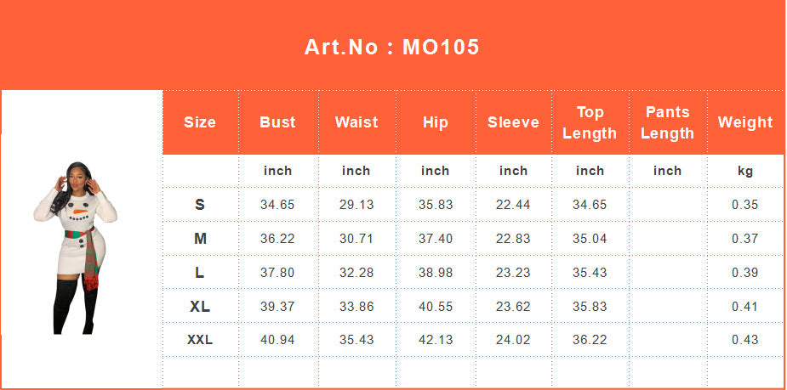Click the 40.55 hip value for XL
The width and height of the screenshot is (787, 390).
pyautogui.click(x=436, y=306)
